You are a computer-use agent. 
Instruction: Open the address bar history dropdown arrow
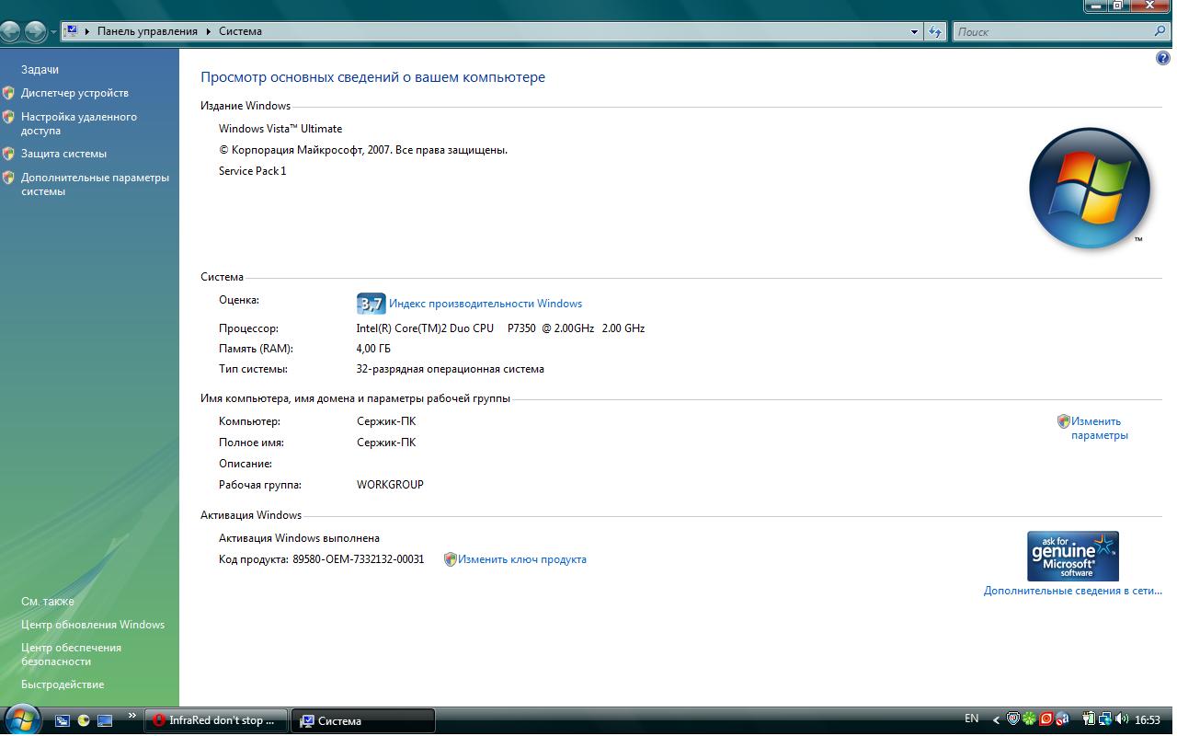[x=914, y=31]
